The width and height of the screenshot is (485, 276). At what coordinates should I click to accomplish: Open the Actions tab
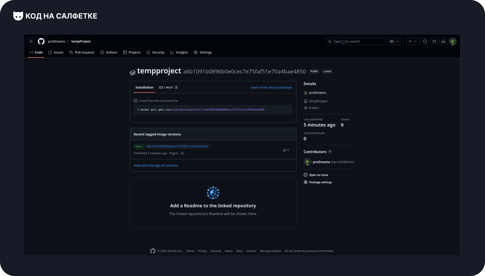click(x=109, y=52)
